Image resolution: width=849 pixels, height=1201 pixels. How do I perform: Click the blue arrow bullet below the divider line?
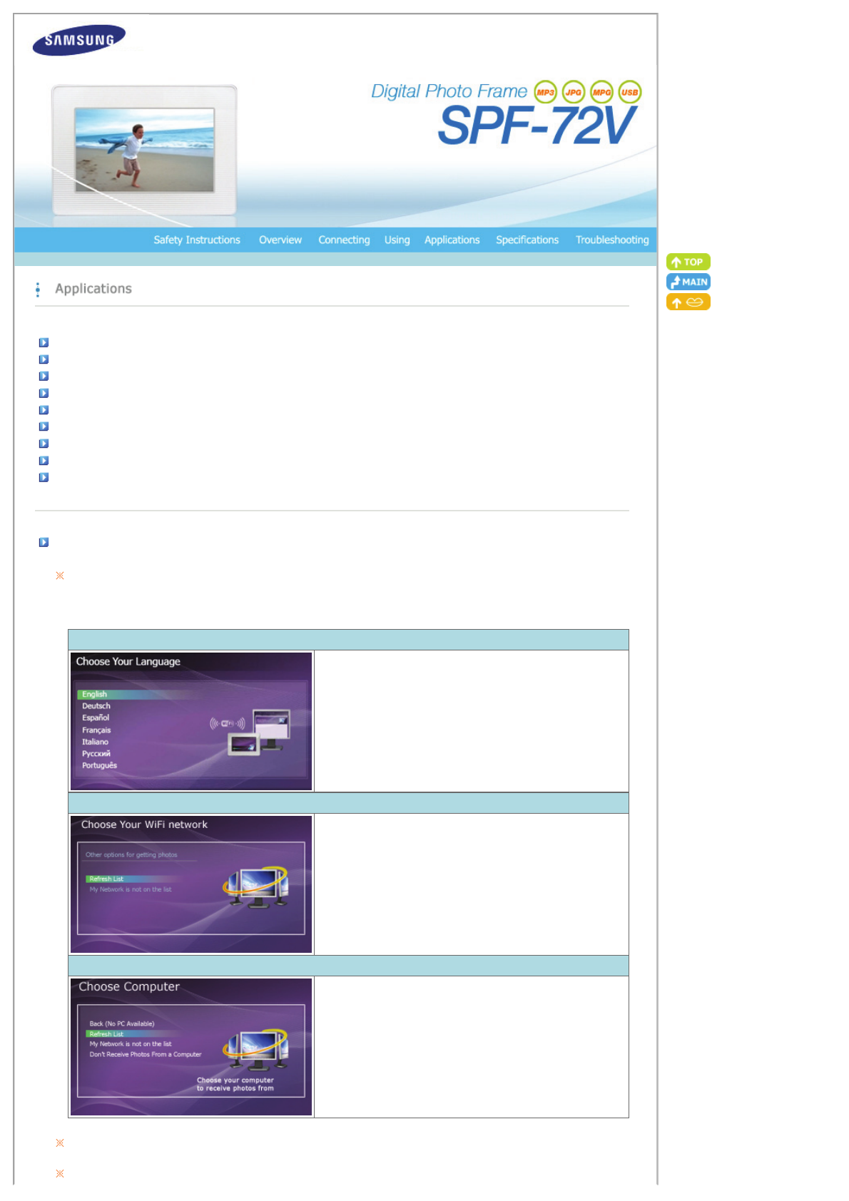pos(44,542)
